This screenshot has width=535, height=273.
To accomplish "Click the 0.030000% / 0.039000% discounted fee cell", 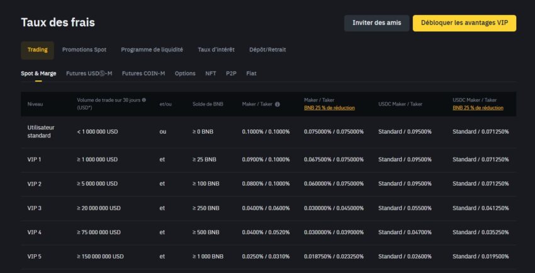I will coord(334,232).
